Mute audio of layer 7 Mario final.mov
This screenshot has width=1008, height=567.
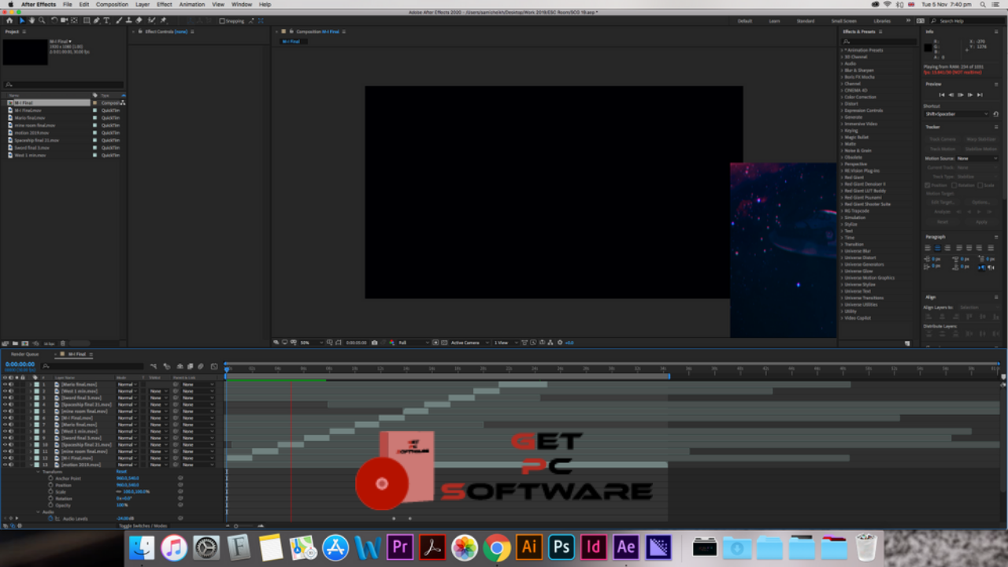pos(11,424)
